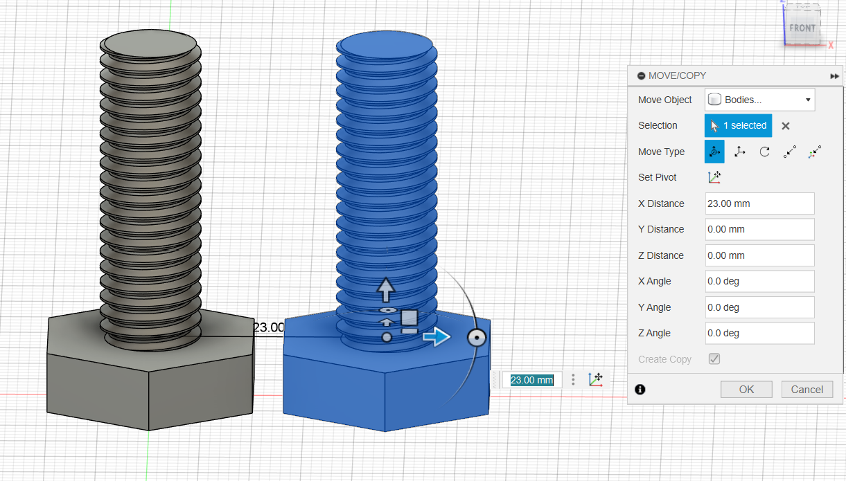The width and height of the screenshot is (846, 481).
Task: Click the small flat bar handle on the manipulator
Action: [x=409, y=331]
